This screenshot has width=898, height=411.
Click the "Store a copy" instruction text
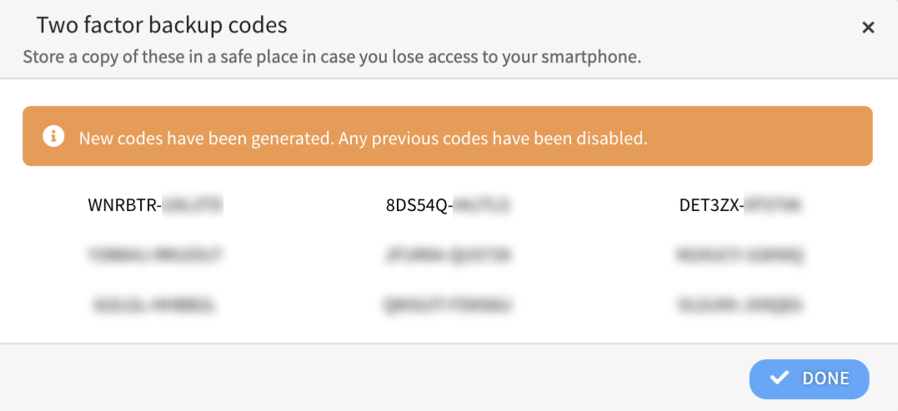(x=331, y=58)
